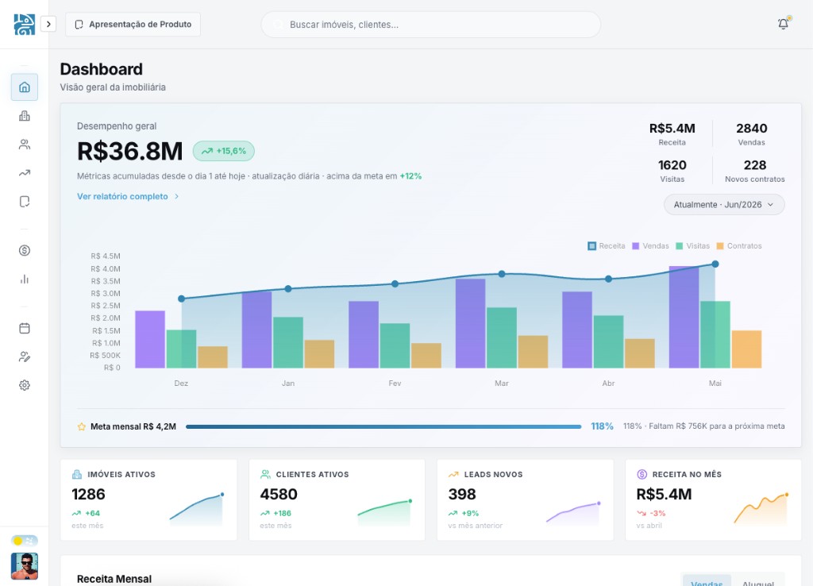Open the bar chart reports sidebar icon
This screenshot has height=586, width=813.
point(25,279)
